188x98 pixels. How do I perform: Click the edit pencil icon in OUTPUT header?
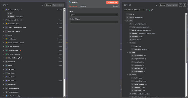tap(180, 5)
